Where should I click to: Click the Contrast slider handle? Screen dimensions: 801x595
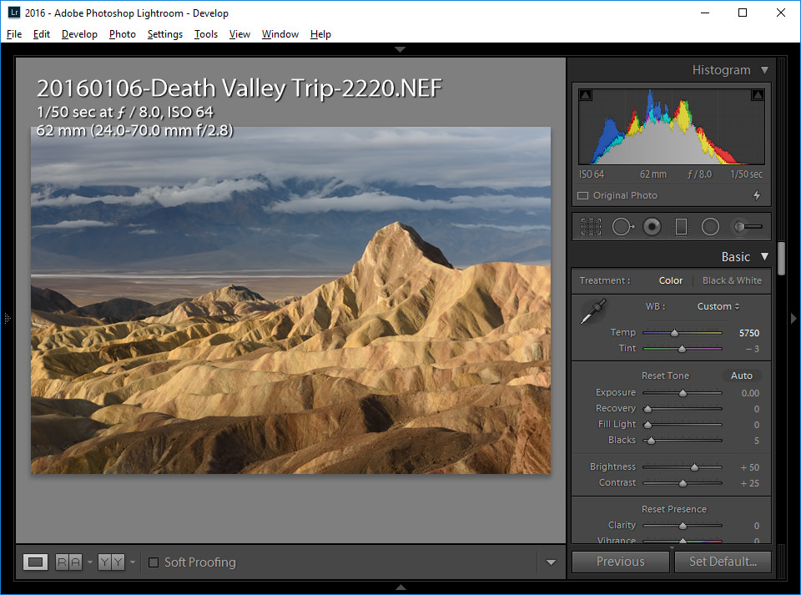[683, 483]
